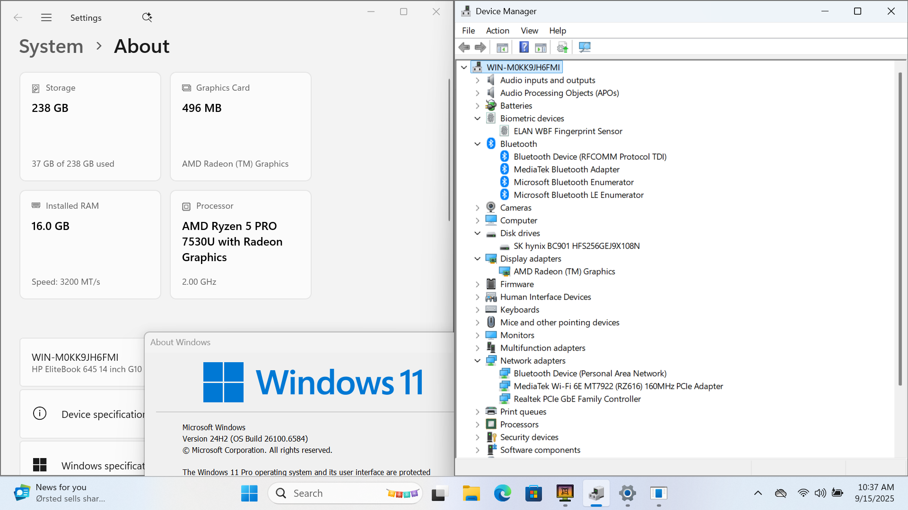
Task: Click the Device Manager vertical scrollbar
Action: tap(900, 229)
